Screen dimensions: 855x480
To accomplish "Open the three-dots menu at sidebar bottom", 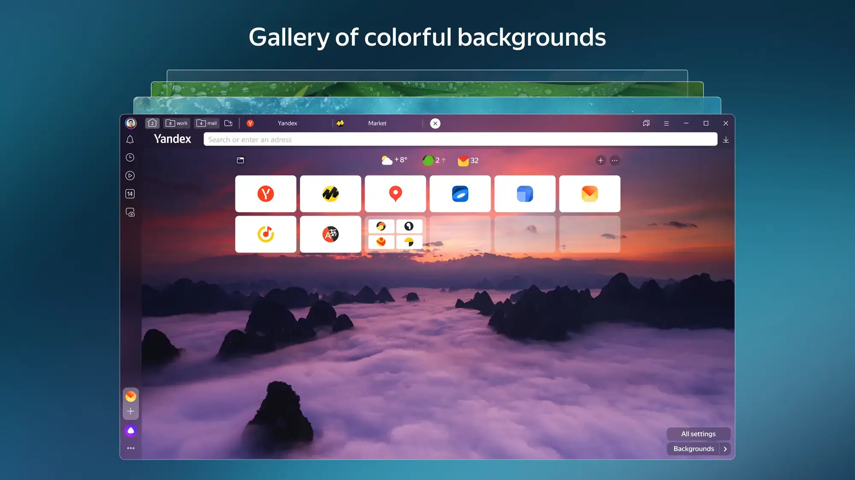I will click(x=130, y=448).
